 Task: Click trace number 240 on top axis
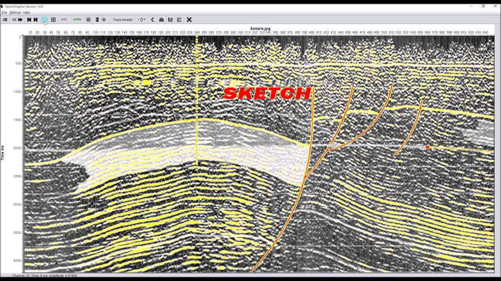(197, 32)
